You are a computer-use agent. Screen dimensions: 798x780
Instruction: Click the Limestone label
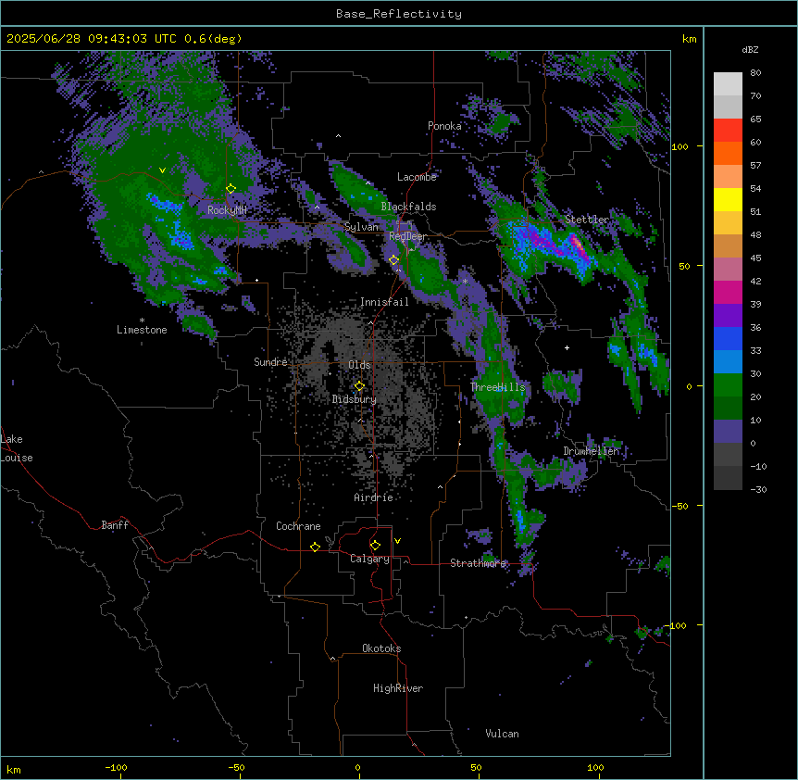[142, 330]
